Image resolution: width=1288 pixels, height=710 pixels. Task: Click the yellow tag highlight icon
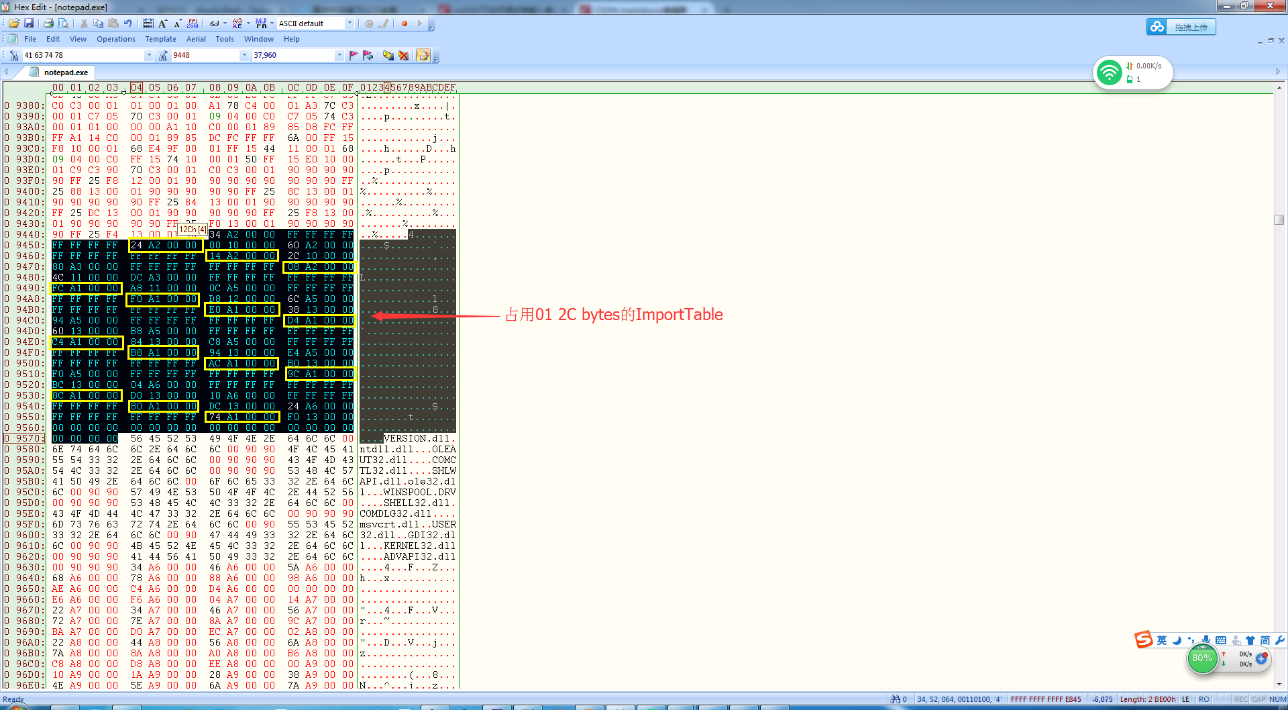click(388, 55)
